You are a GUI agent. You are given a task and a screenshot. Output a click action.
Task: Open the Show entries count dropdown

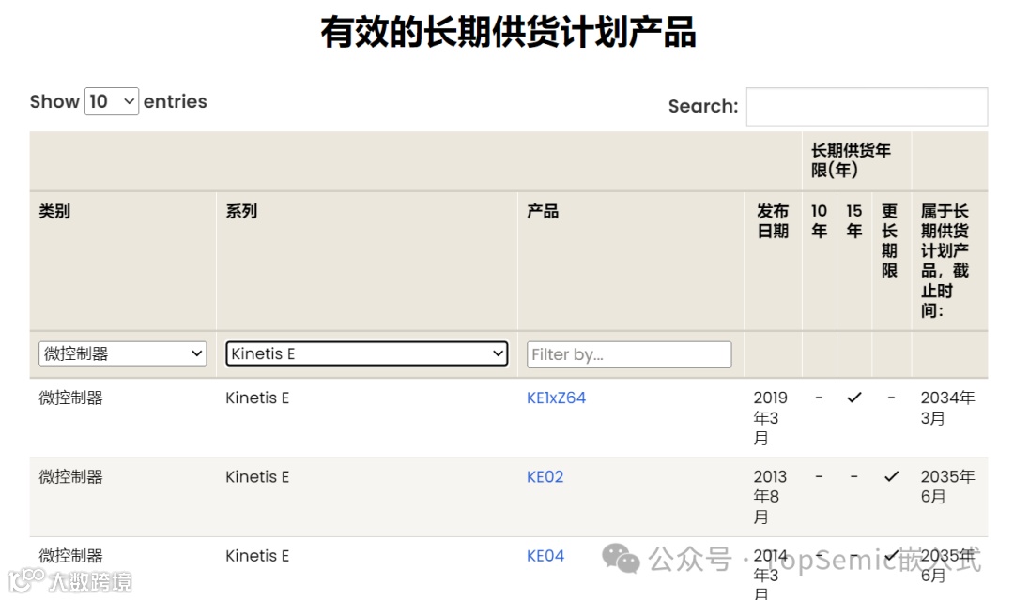(x=111, y=101)
